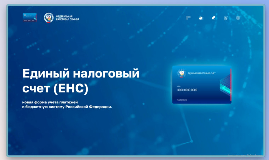This screenshot has height=160, width=269.
Task: Click 'ЕДИНЫЙ НАЛОГОВЫЙ СЧЕТ' label on card
Action: (x=202, y=73)
